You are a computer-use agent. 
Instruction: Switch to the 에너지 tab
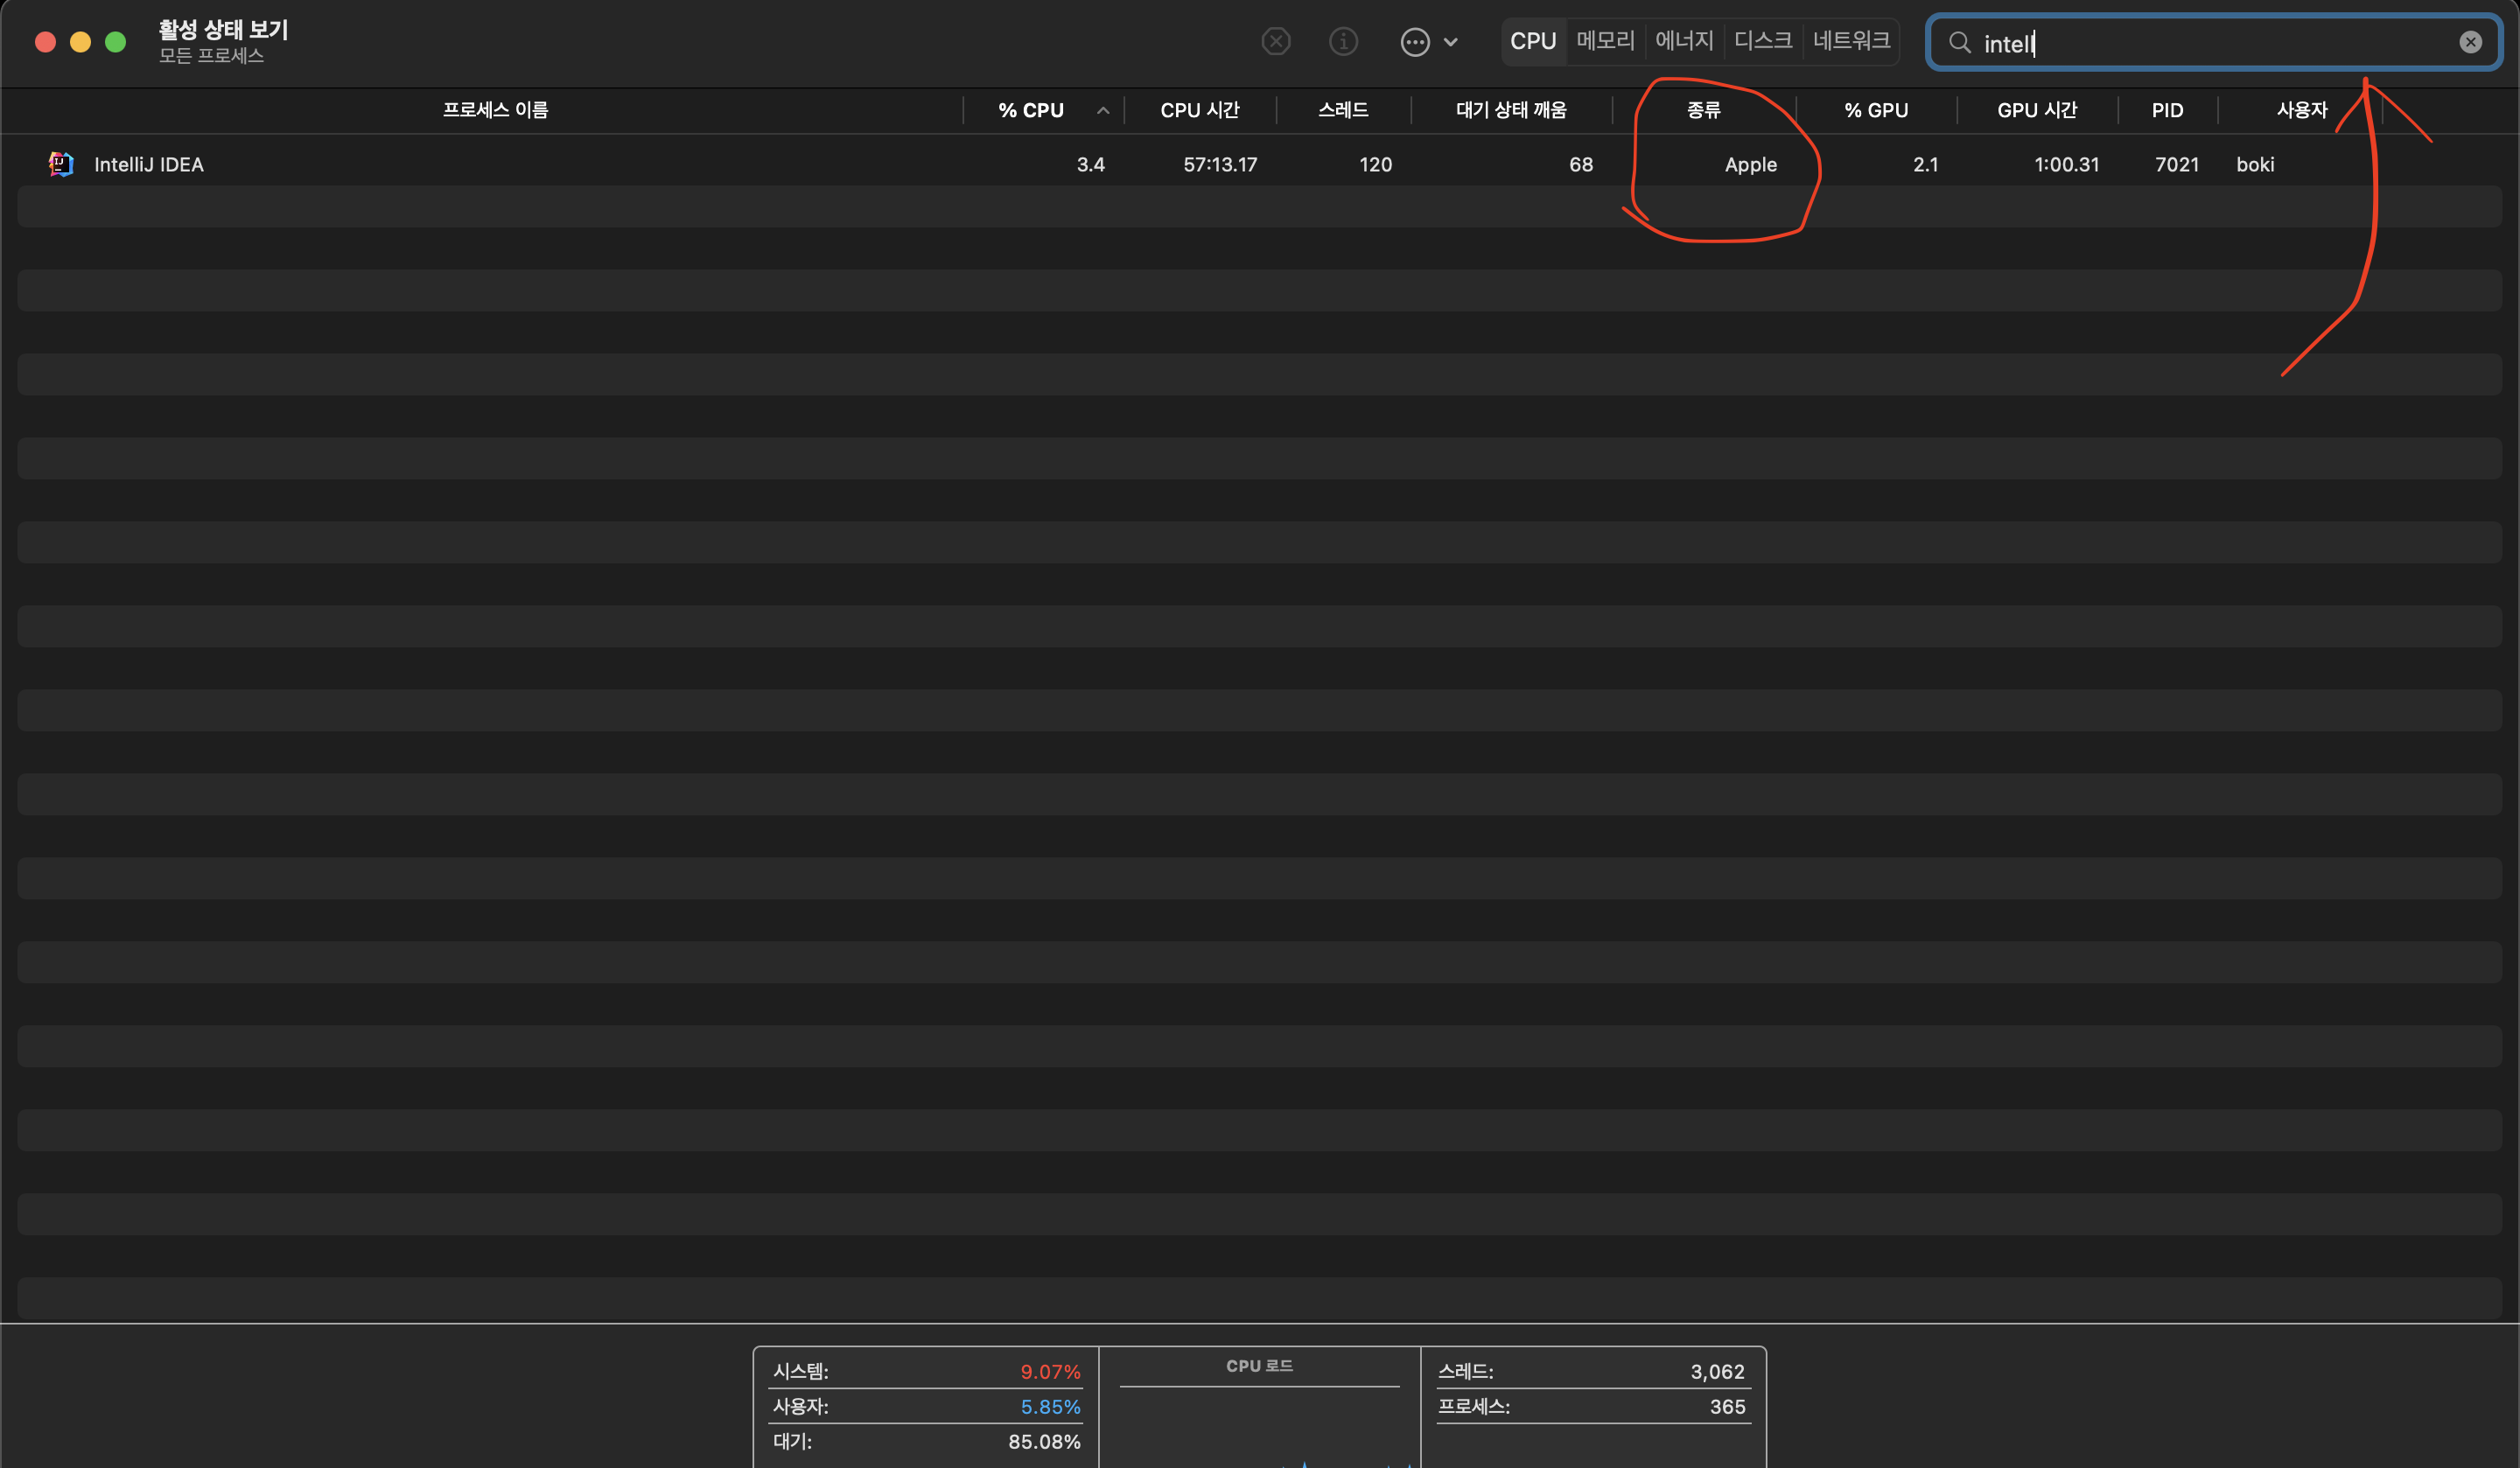coord(1684,41)
